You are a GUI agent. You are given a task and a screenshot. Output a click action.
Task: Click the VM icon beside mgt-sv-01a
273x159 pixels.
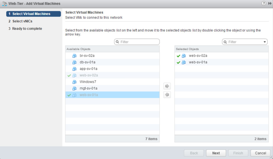tap(74, 88)
